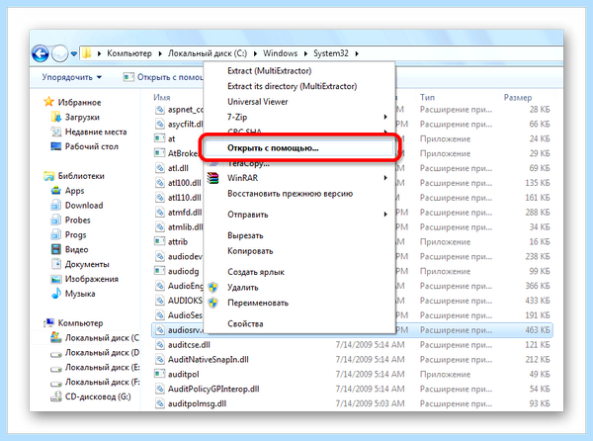Viewport: 593px width, 441px height.
Task: Click the Избранное star icon
Action: pos(48,102)
